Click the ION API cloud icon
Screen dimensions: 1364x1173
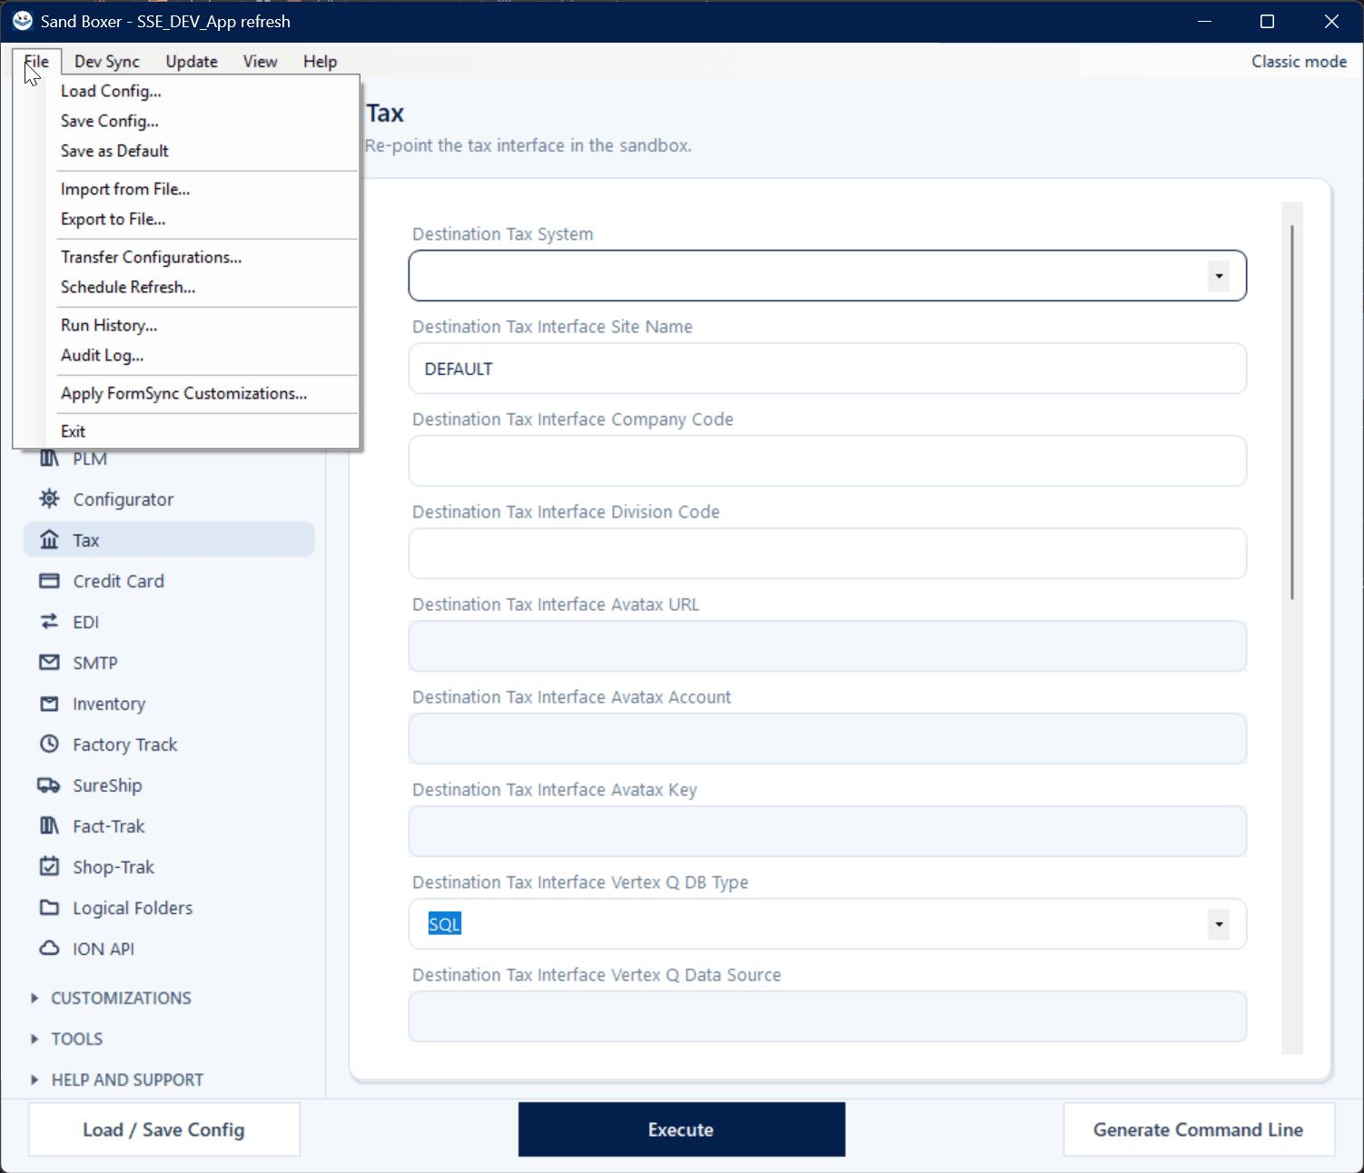pos(49,948)
